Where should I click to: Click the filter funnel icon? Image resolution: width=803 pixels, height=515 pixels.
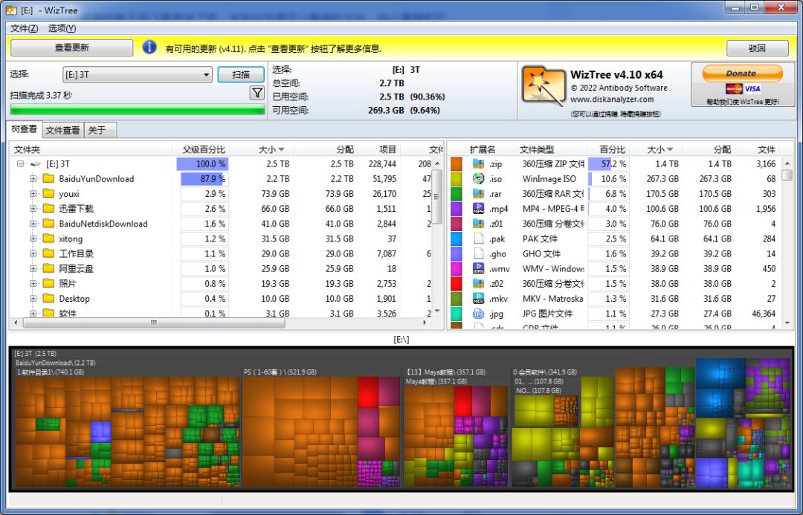[257, 93]
